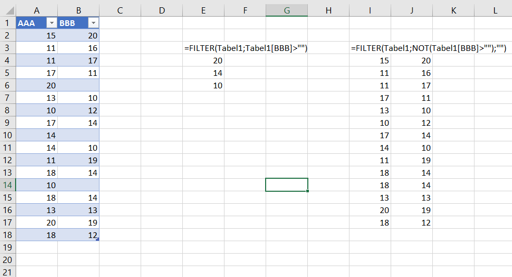
Task: Select cell A16 containing 13
Action: 37,210
